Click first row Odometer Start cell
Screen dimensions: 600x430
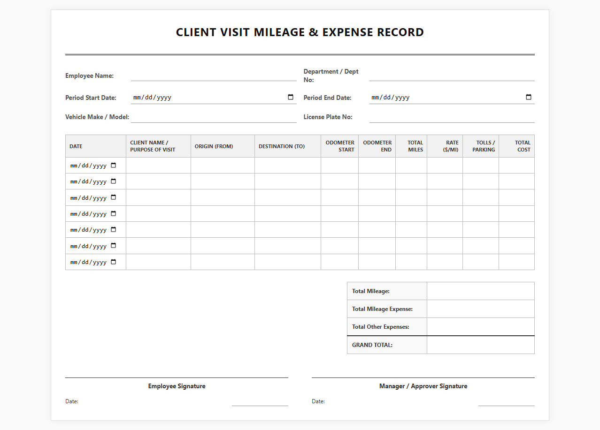339,166
